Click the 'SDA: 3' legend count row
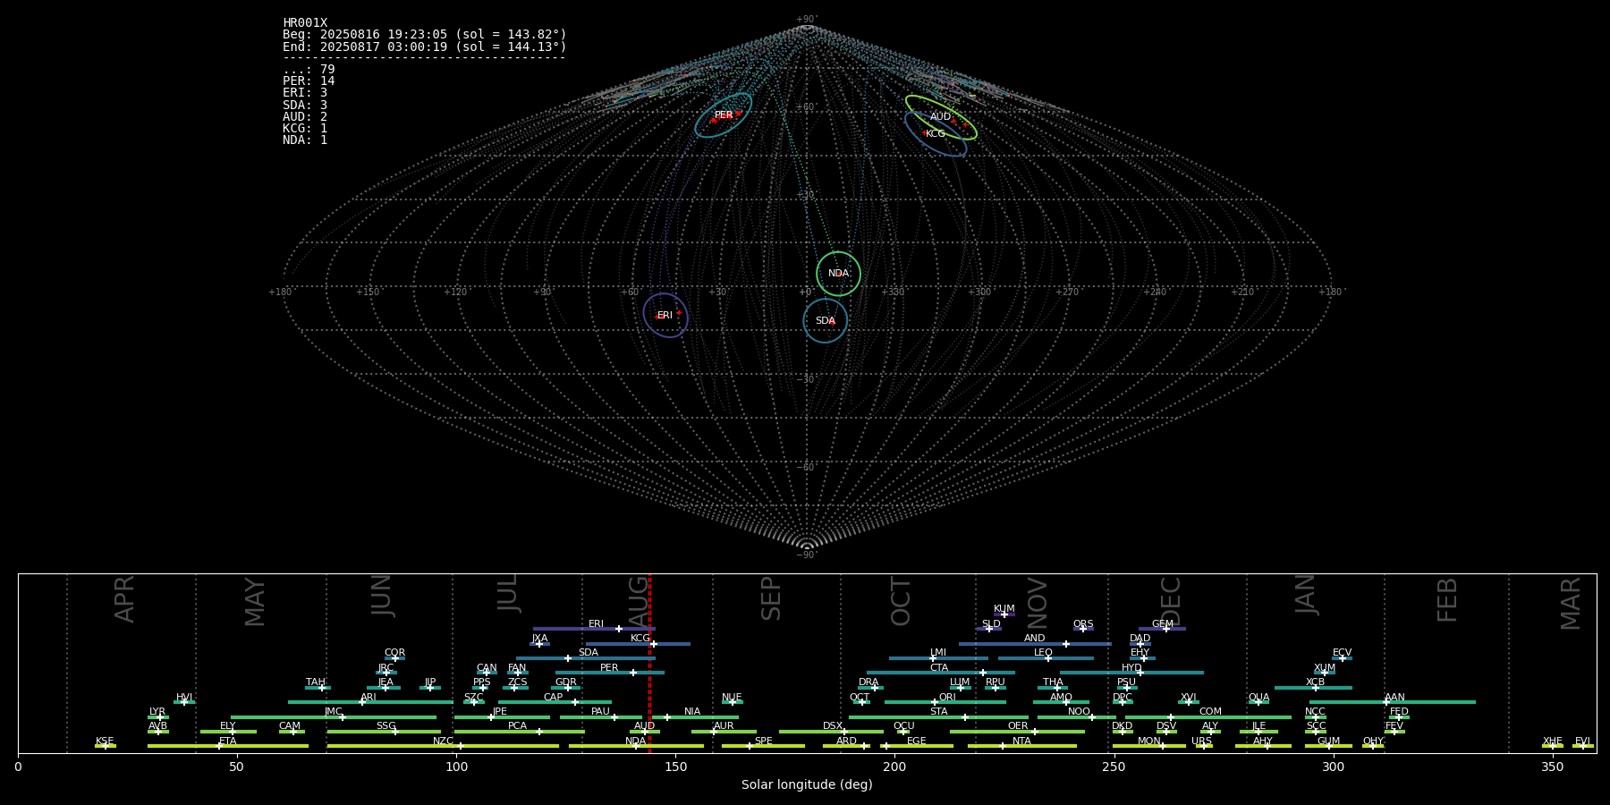Viewport: 1610px width, 805px height. (x=305, y=105)
